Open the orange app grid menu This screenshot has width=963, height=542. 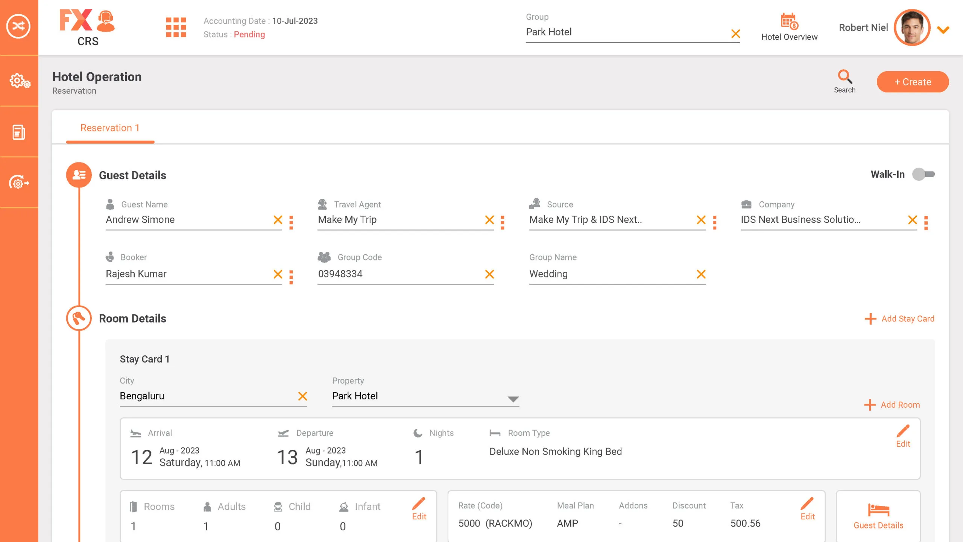coord(176,27)
